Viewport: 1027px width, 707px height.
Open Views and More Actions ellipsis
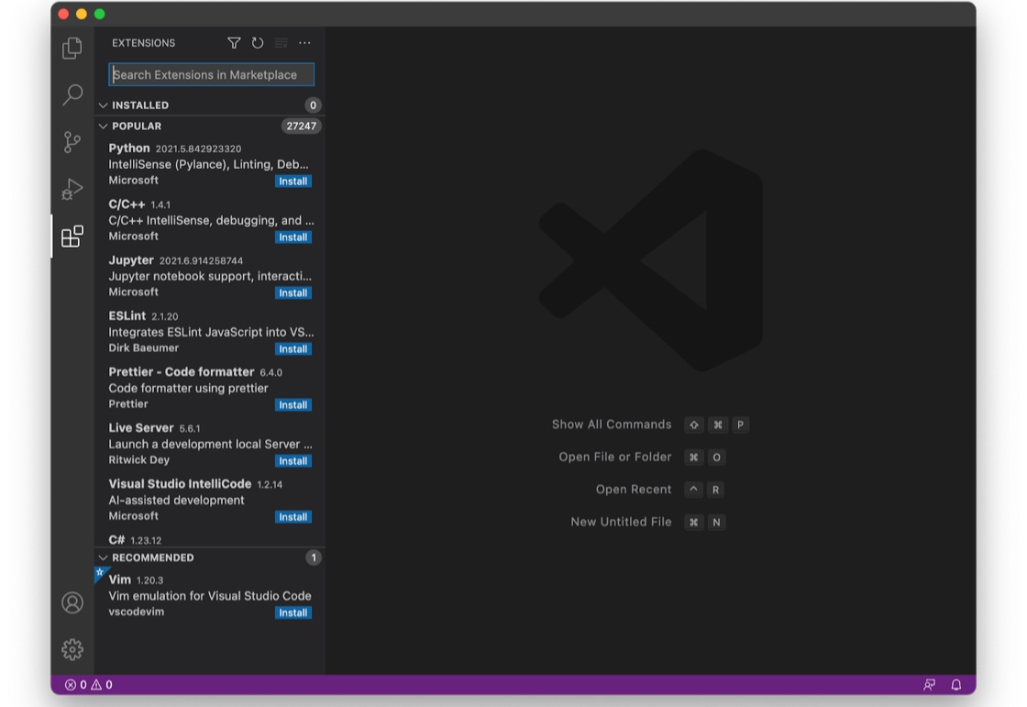304,43
